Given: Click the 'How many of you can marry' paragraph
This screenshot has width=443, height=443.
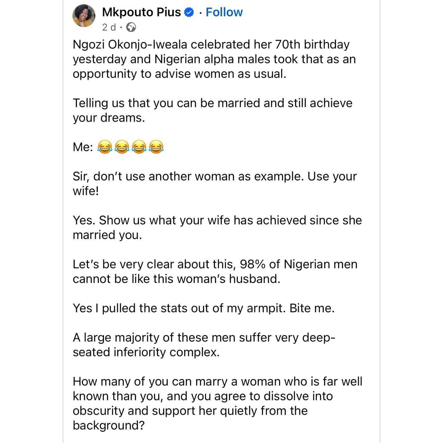Looking at the screenshot, I should click(x=218, y=403).
